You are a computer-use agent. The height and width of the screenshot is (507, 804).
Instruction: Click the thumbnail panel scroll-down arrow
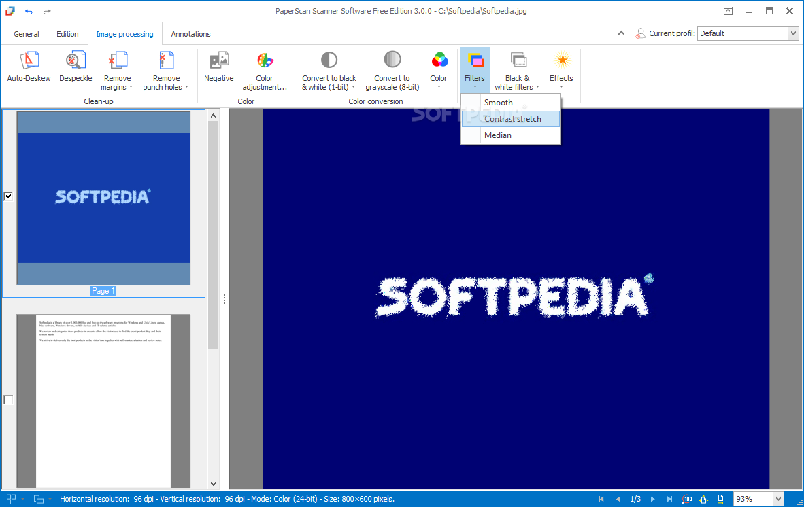(x=214, y=484)
